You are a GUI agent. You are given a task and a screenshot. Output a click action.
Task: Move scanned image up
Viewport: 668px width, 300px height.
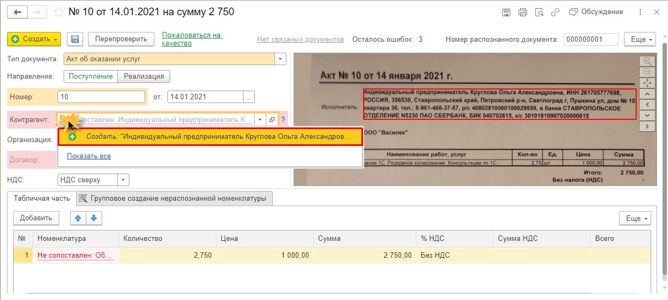coord(647,93)
